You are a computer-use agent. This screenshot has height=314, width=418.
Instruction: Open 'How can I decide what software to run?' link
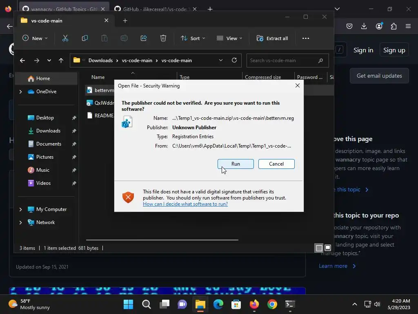click(185, 204)
